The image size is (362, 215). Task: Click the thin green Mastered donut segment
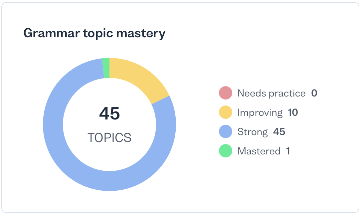[x=106, y=68]
